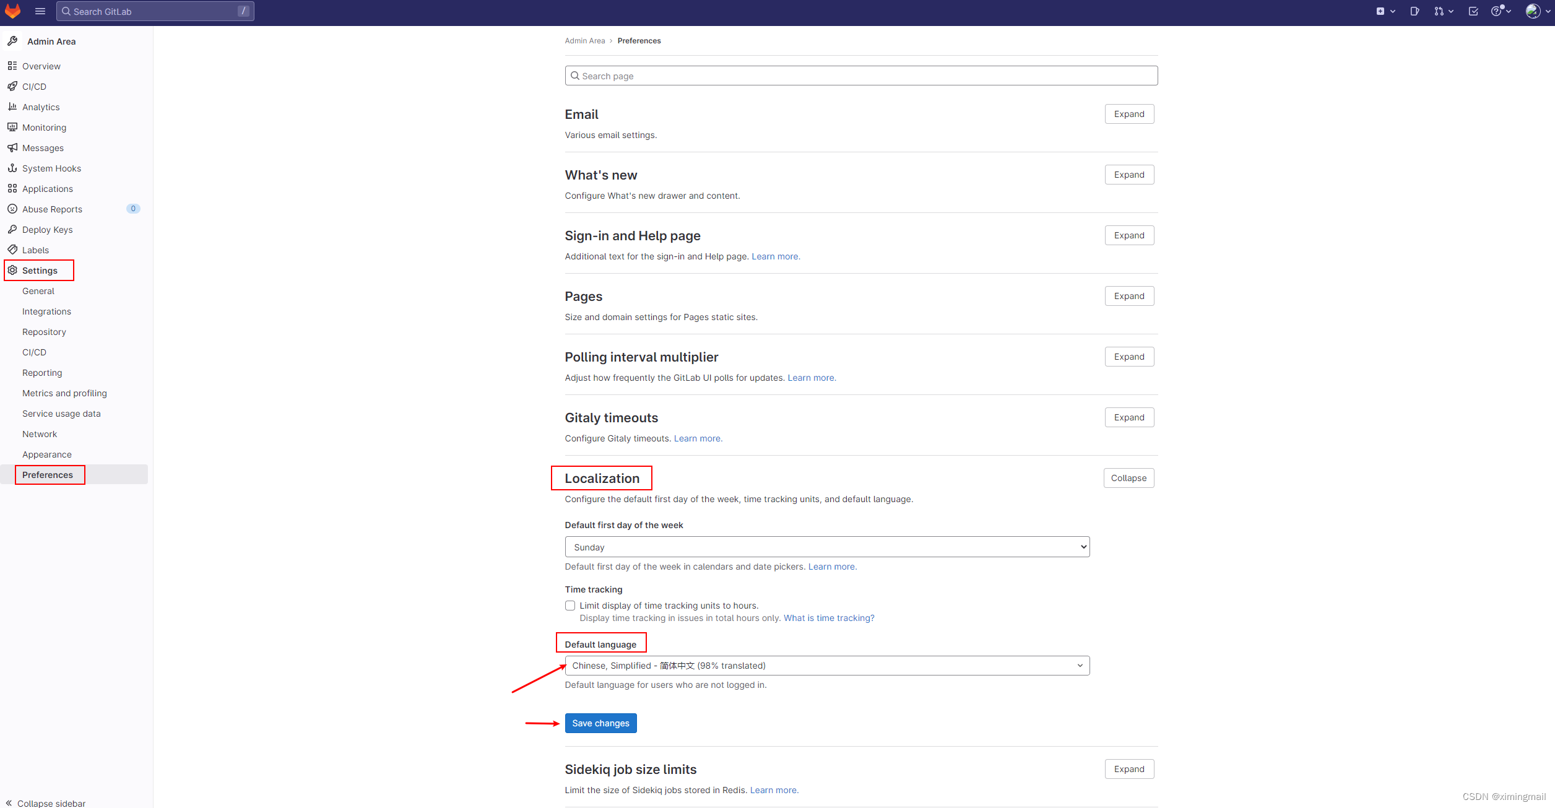Select Preferences in the sidebar

(48, 475)
